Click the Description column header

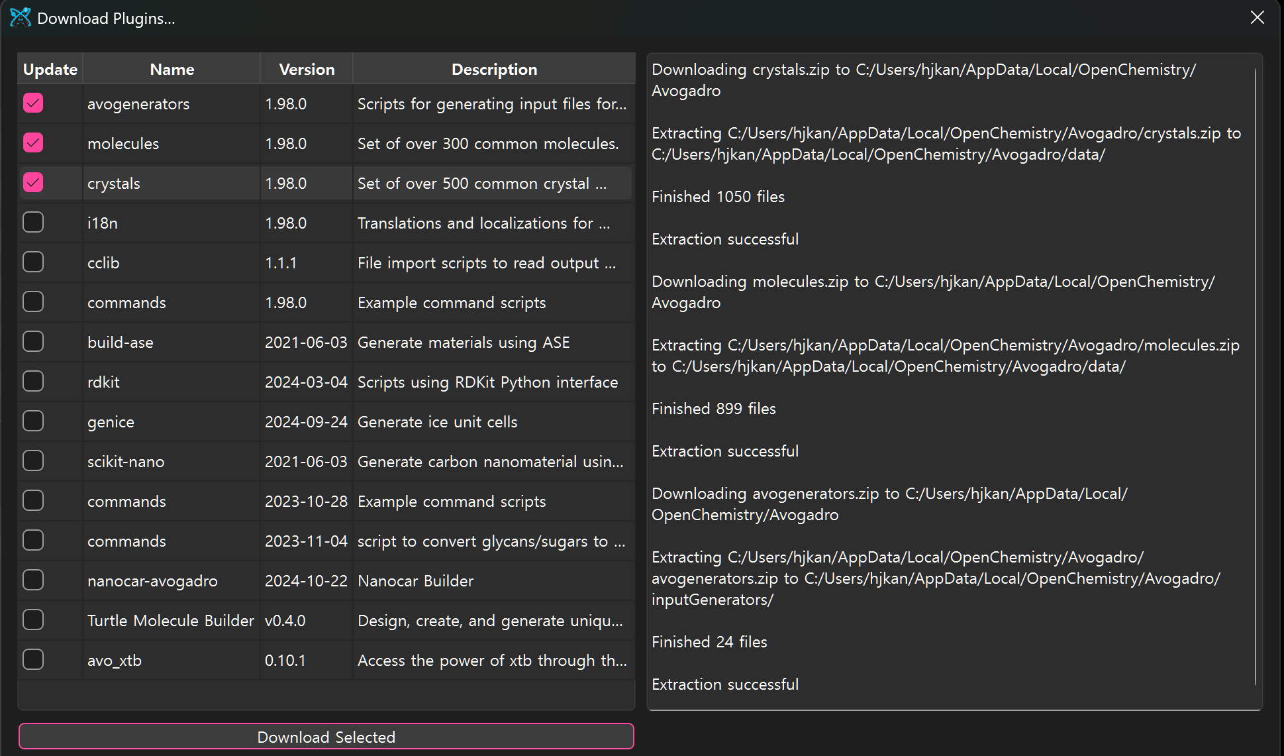click(x=494, y=70)
